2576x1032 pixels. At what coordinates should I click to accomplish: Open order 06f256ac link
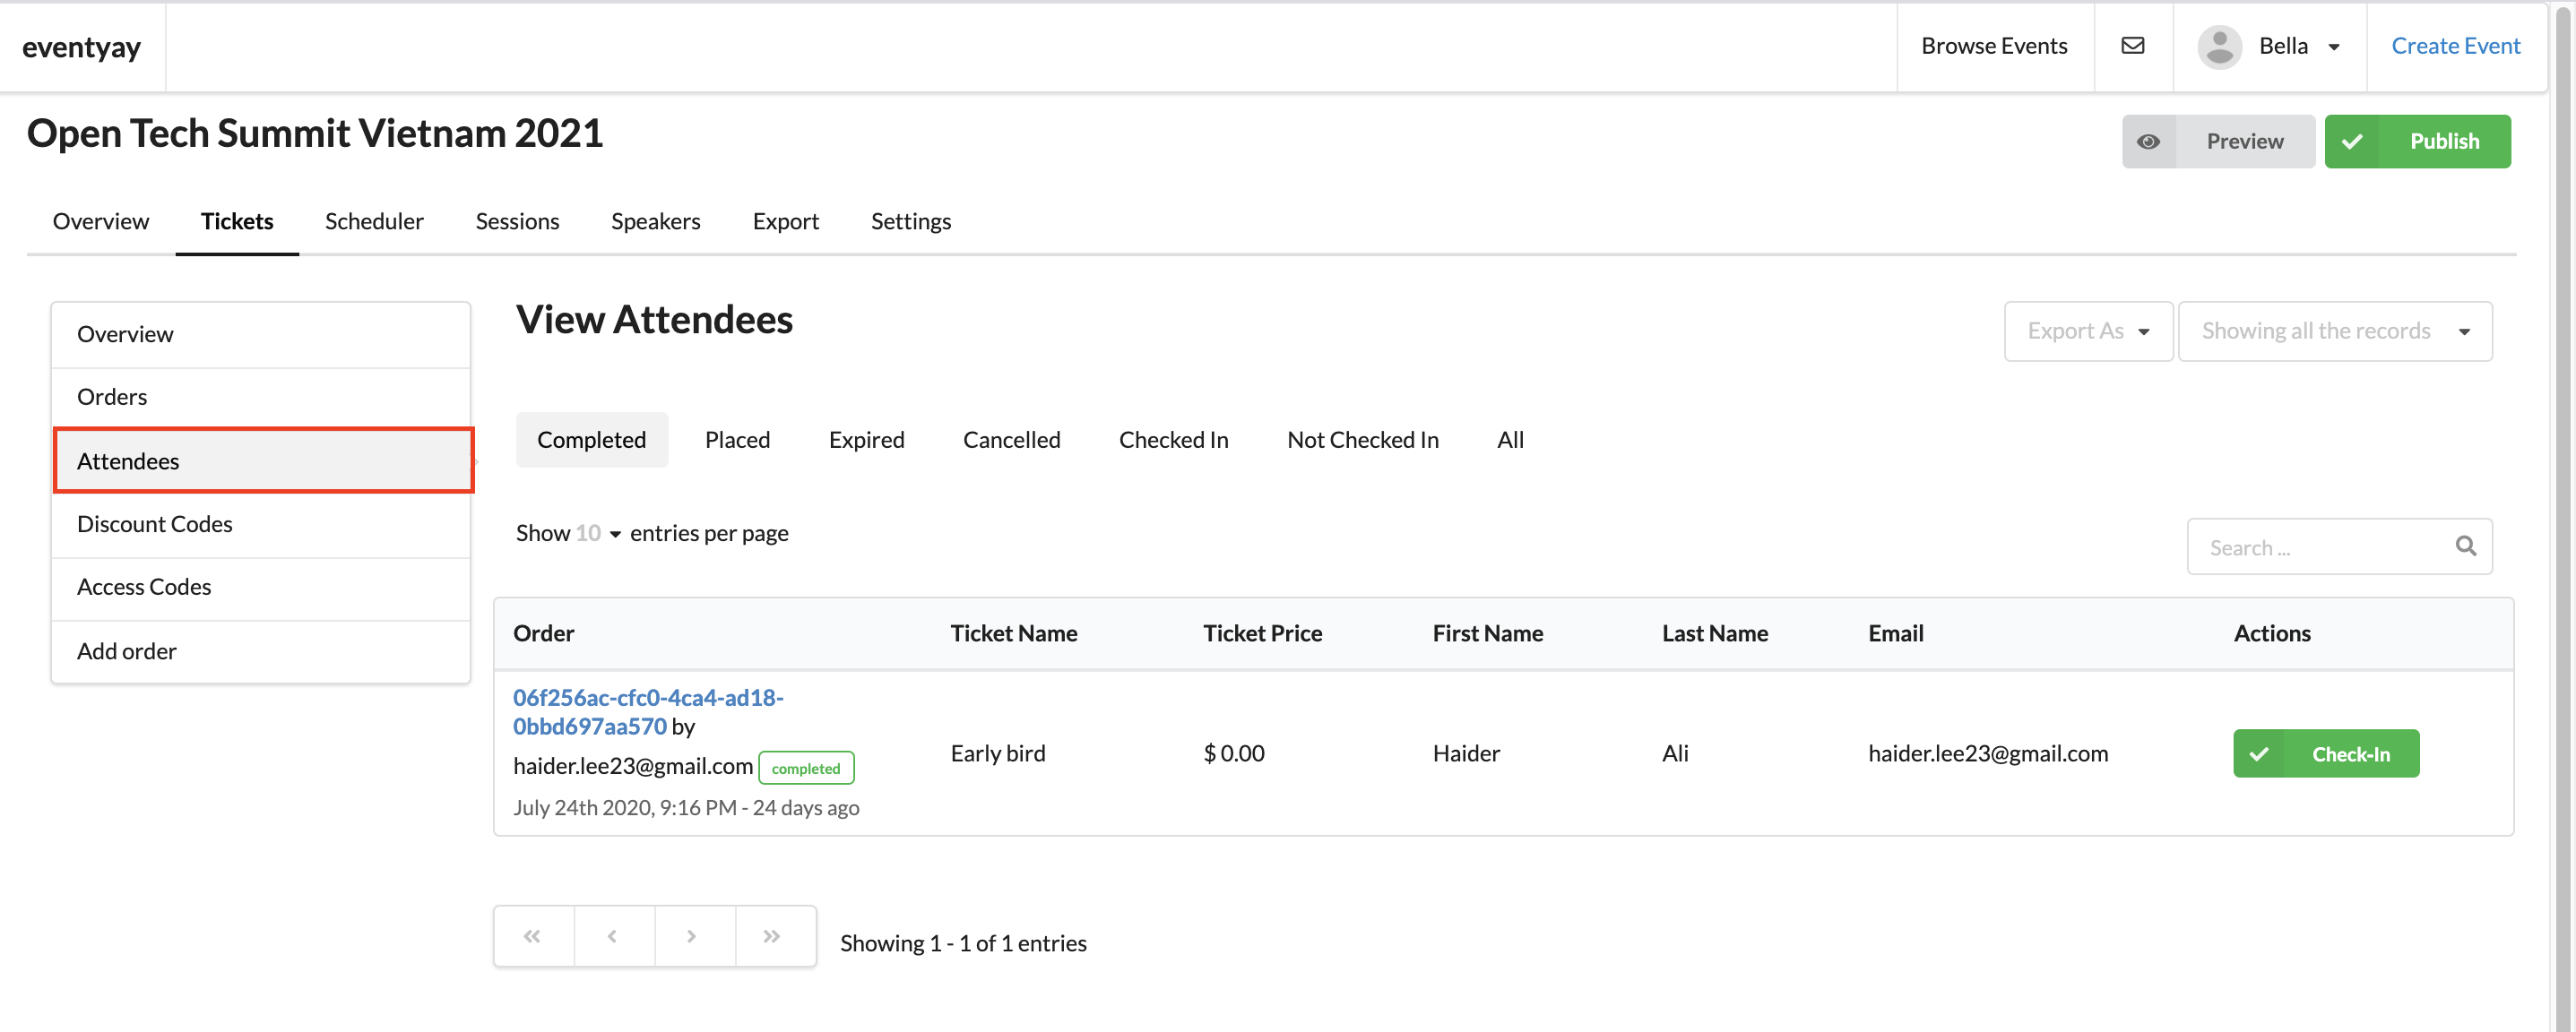click(x=648, y=711)
